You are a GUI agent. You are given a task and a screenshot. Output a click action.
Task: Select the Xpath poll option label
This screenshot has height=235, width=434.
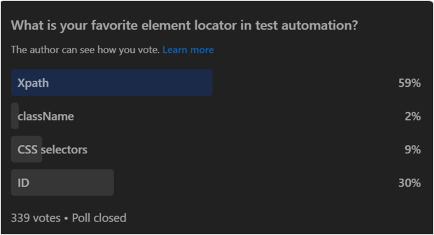point(33,83)
